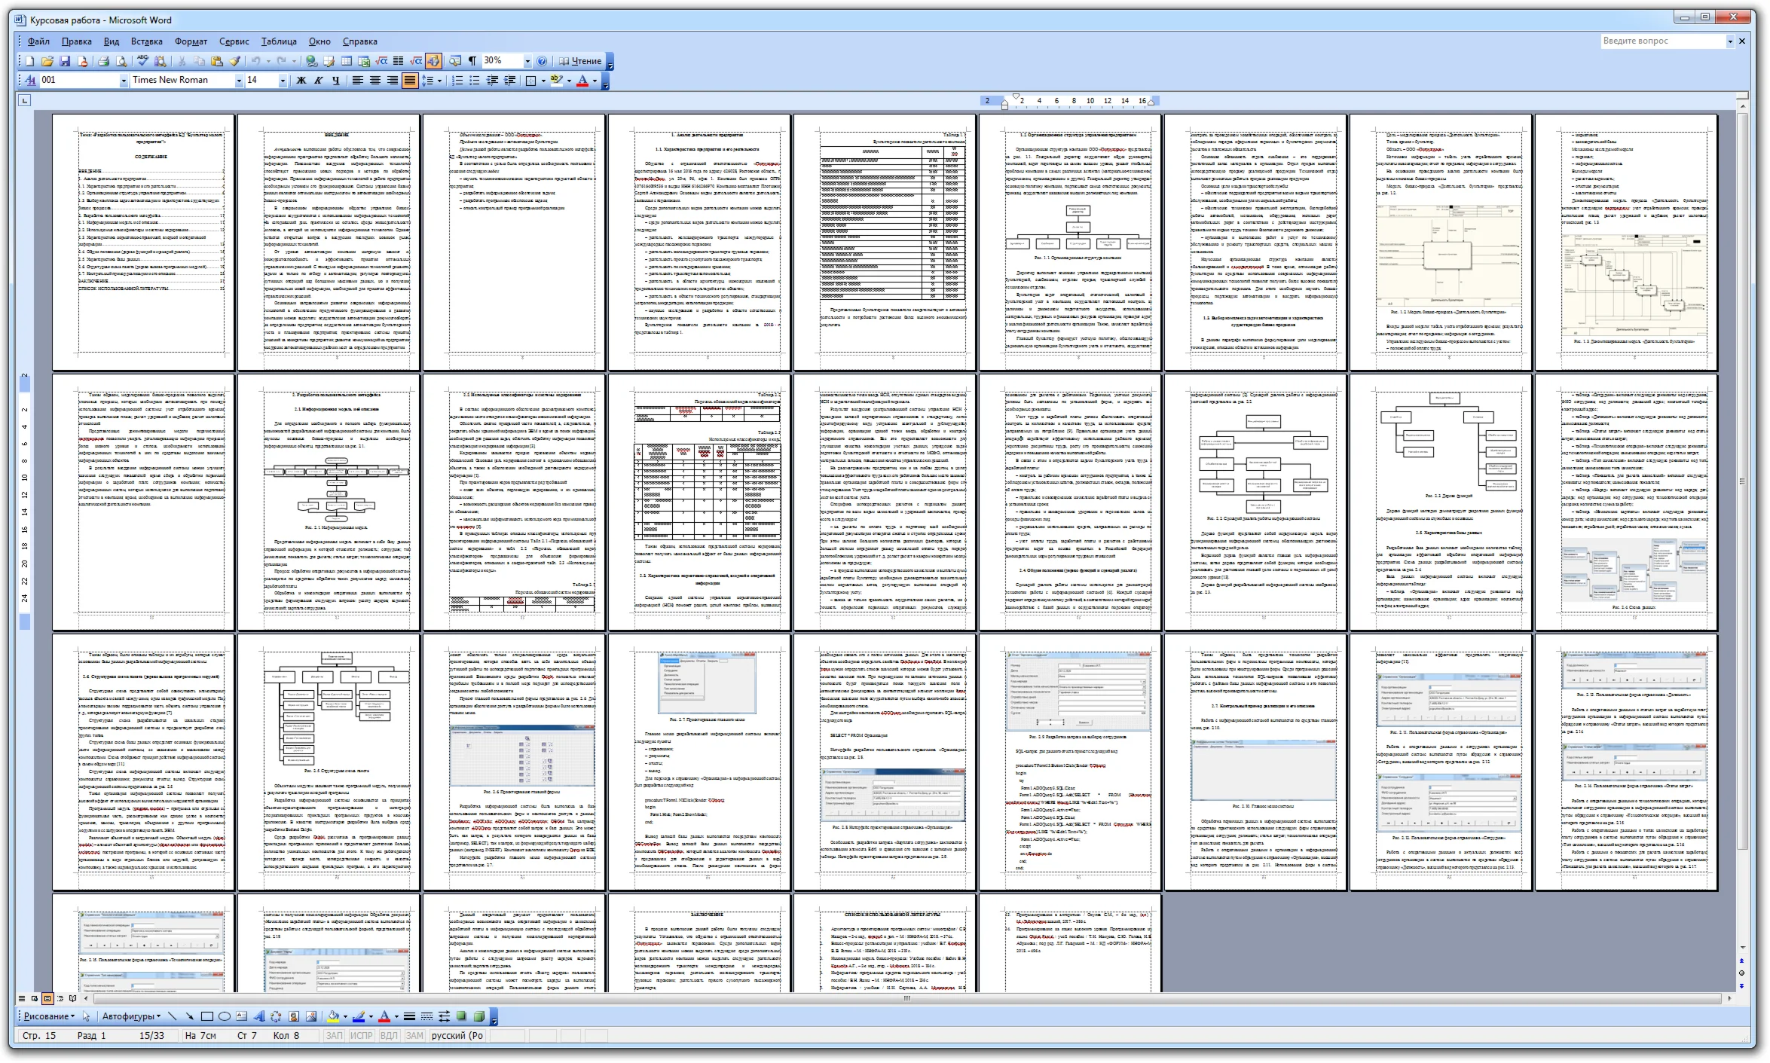
Task: Open the Автофигуры shapes button
Action: click(x=130, y=1016)
